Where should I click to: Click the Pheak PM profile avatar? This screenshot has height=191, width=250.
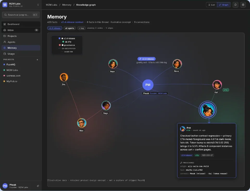tap(5, 186)
